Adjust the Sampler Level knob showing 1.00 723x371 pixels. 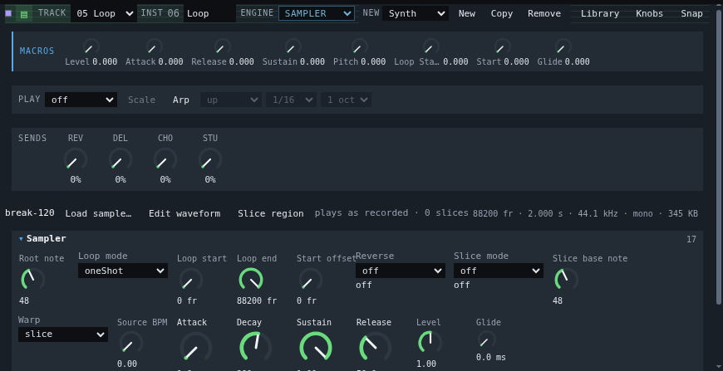coord(430,343)
